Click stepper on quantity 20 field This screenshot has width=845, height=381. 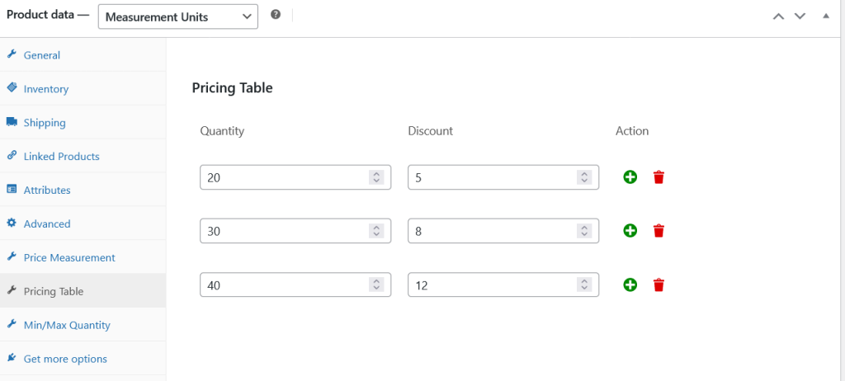pos(376,177)
